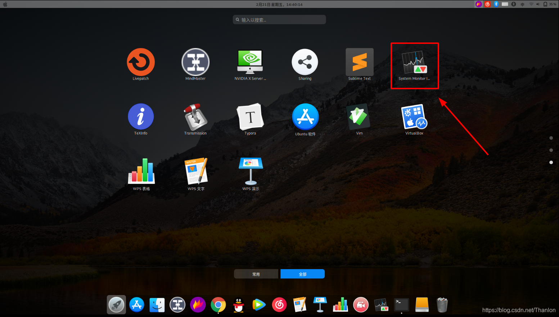The width and height of the screenshot is (559, 317).
Task: Open the software store from the dock
Action: point(137,305)
